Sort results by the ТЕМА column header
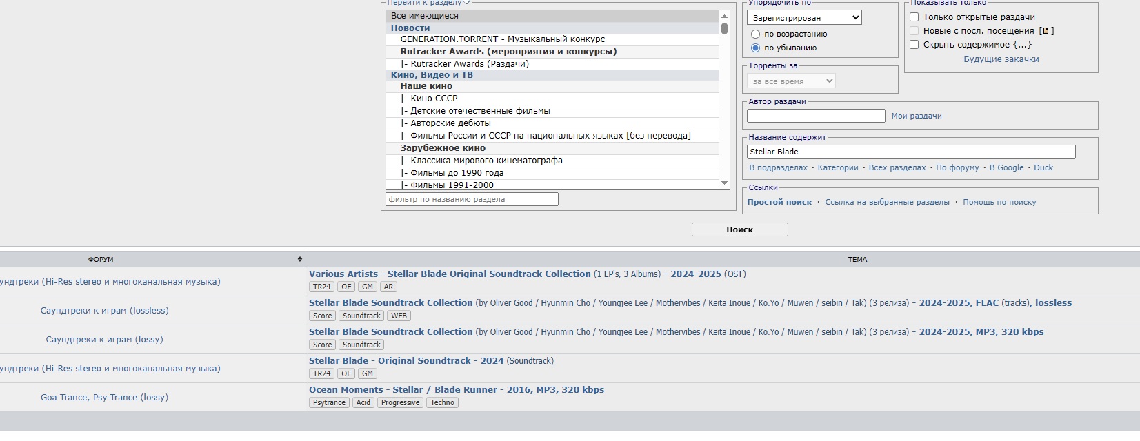Image resolution: width=1140 pixels, height=441 pixels. coord(857,260)
